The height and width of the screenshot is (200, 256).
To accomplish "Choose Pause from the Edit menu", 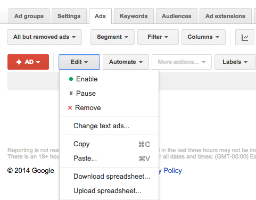I will click(109, 94).
